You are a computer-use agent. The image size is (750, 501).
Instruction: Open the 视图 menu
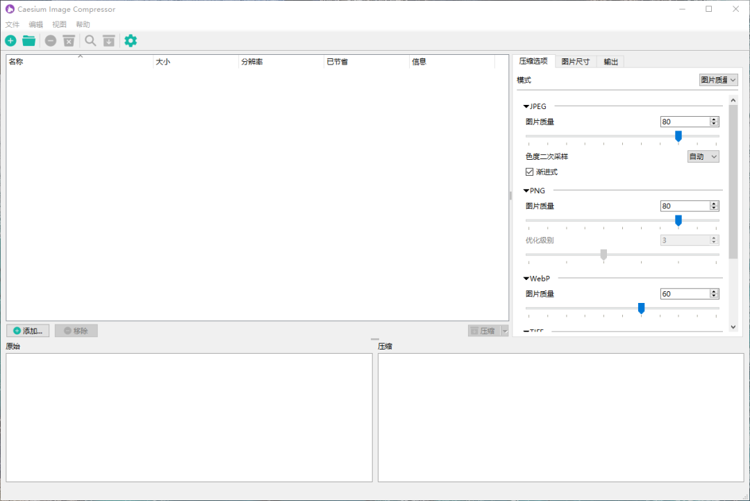point(59,24)
